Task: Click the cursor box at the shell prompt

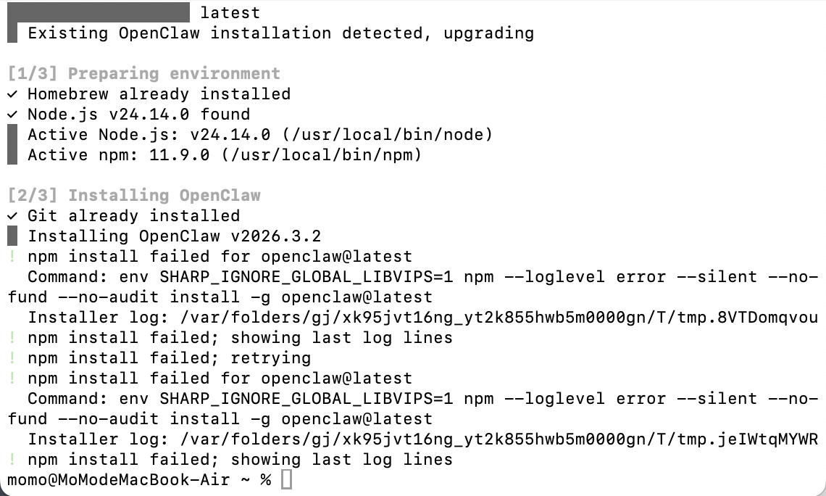Action: [x=286, y=480]
